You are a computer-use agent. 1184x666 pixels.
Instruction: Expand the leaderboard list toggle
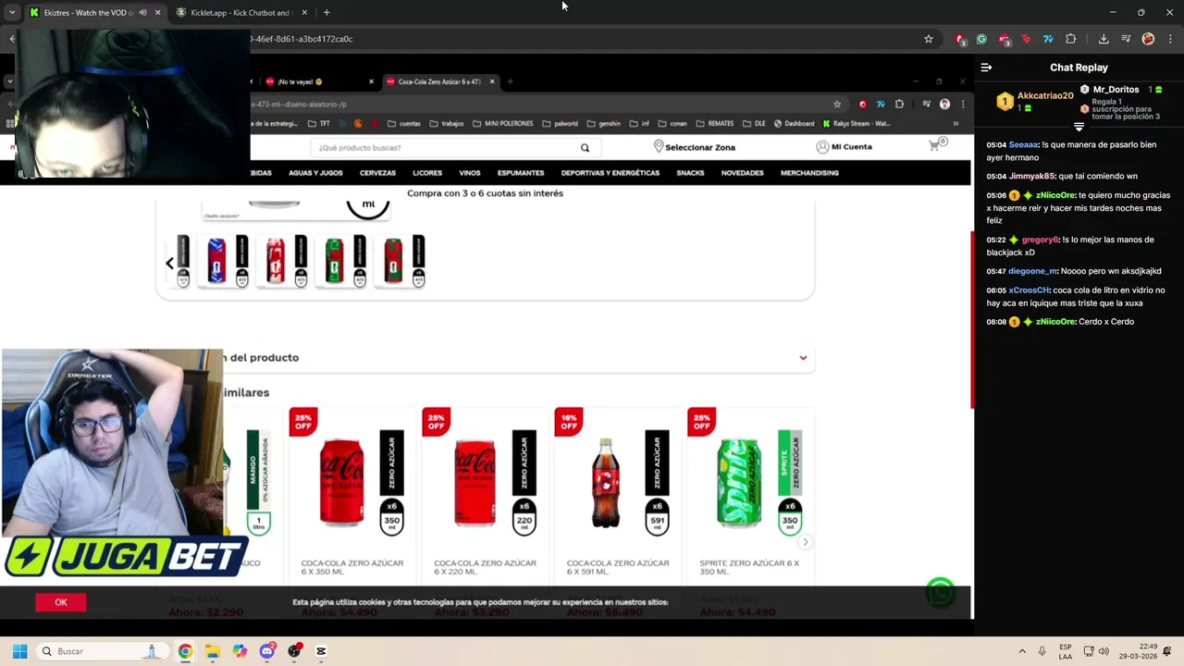(1079, 127)
